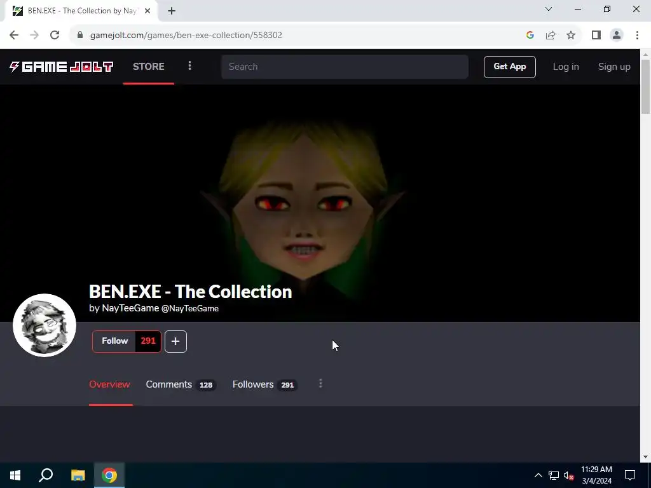Viewport: 651px width, 488px height.
Task: Click Chrome icon in taskbar
Action: click(x=109, y=475)
